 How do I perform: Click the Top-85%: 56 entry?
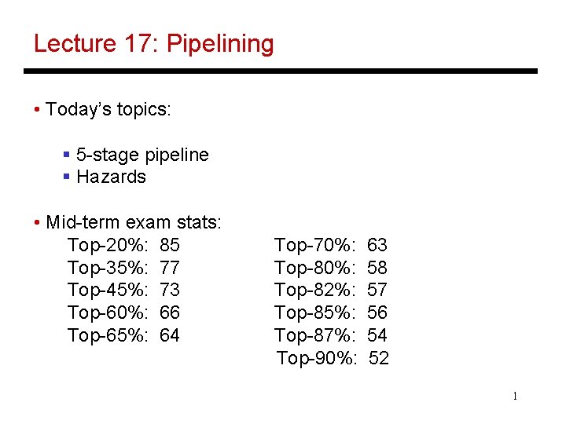coord(331,313)
